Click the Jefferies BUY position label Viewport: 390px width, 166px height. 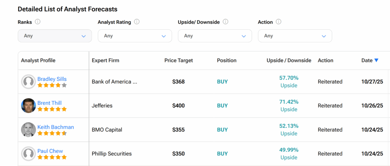222,106
